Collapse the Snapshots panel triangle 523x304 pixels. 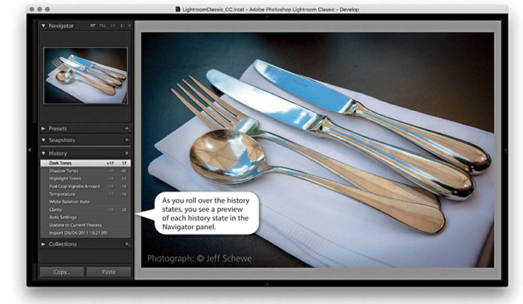pyautogui.click(x=44, y=140)
